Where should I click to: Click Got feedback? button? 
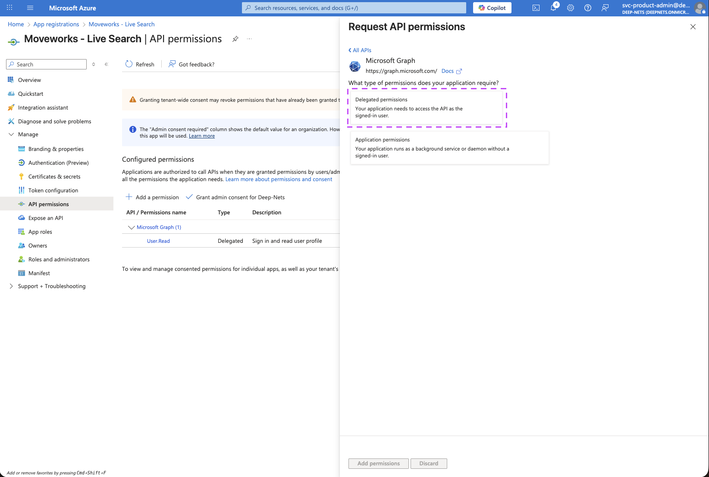(191, 64)
